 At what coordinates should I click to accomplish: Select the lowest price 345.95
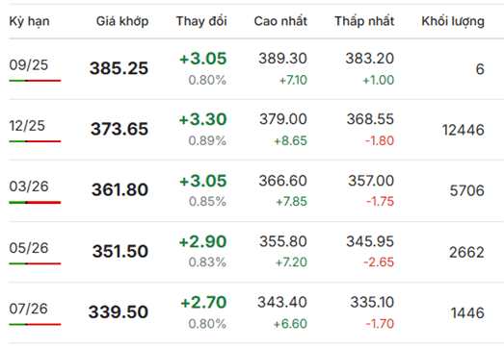click(370, 241)
